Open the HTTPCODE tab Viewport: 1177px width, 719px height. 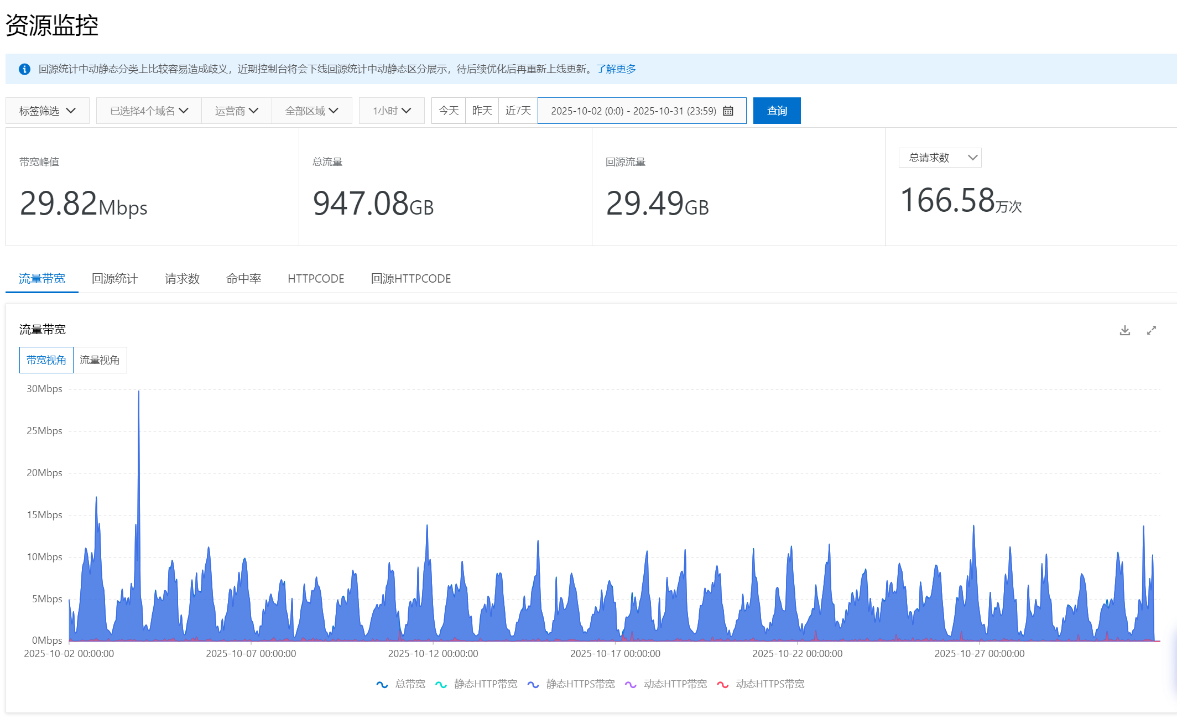pos(316,279)
